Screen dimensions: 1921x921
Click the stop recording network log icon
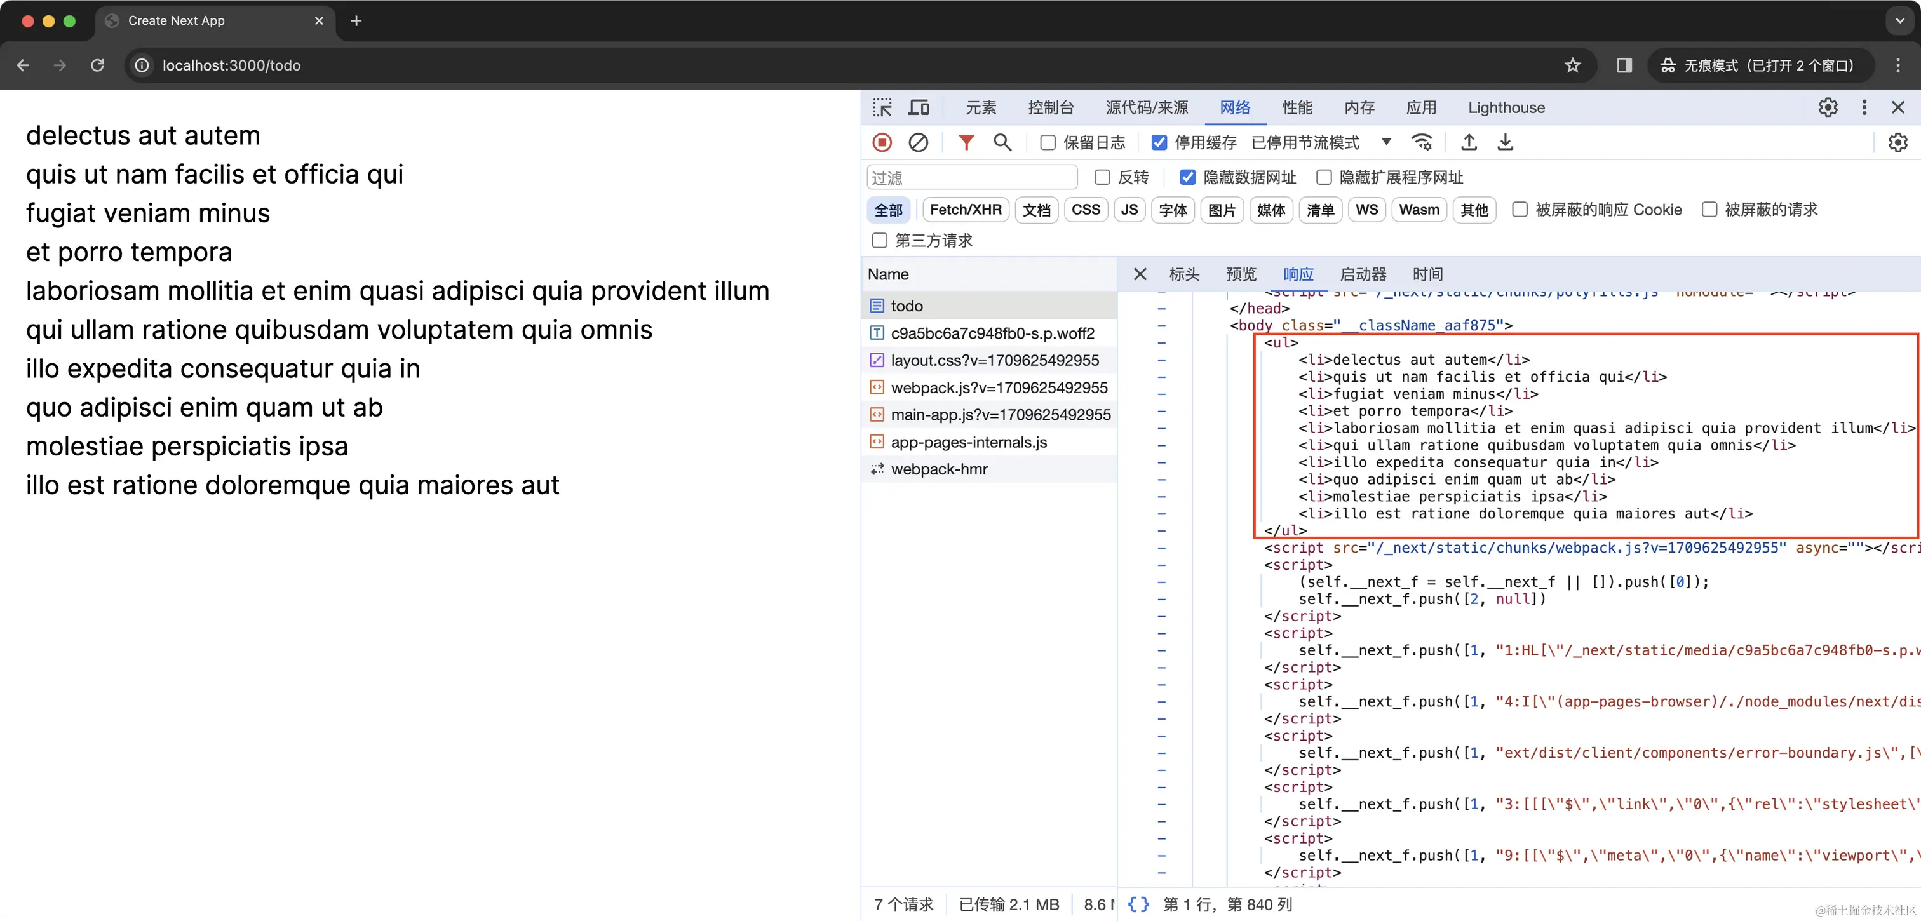[882, 142]
